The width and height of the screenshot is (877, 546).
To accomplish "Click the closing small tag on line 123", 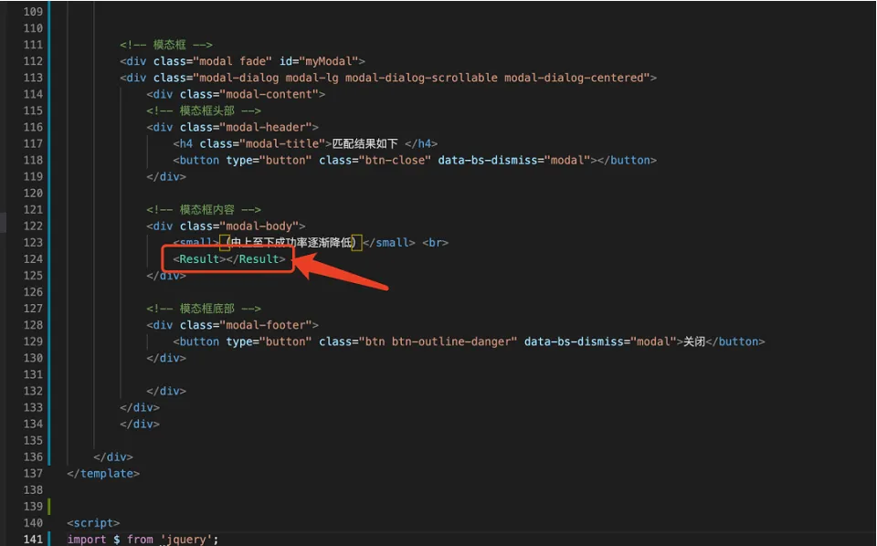I will [389, 243].
